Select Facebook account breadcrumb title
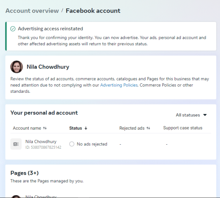Viewport: 220px width, 198px height. (x=93, y=11)
